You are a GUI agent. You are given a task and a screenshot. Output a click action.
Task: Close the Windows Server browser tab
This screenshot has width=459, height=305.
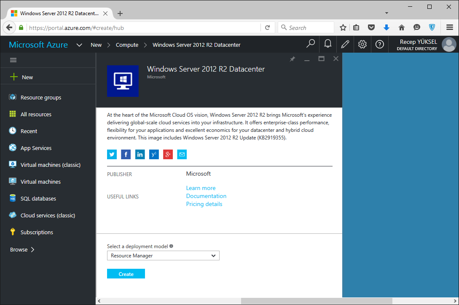tap(105, 13)
